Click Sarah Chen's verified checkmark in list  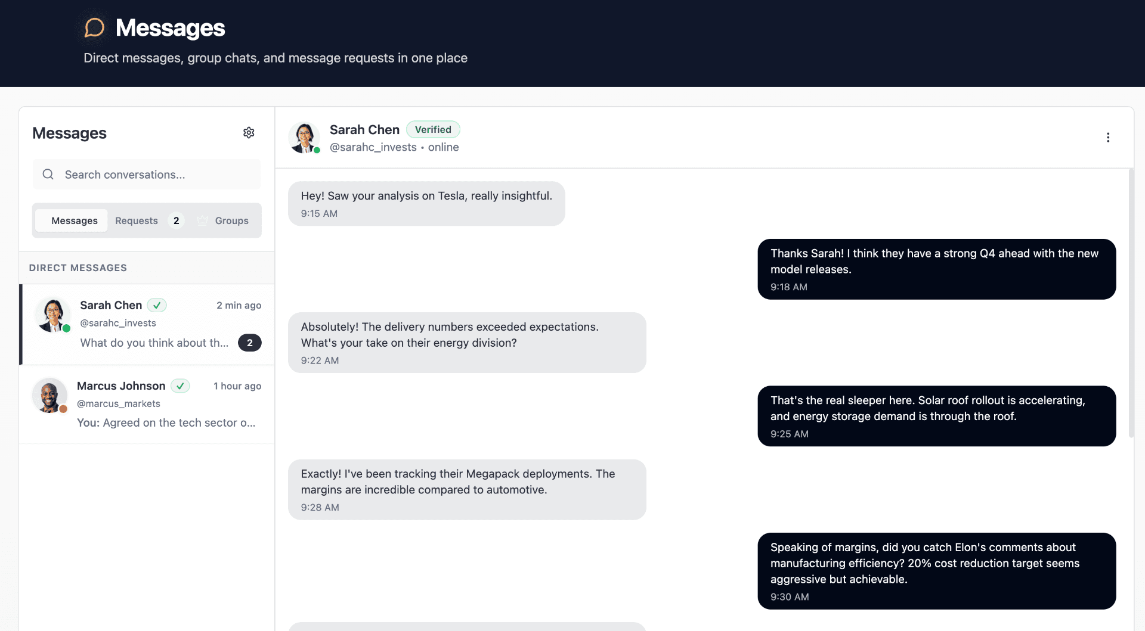[157, 305]
